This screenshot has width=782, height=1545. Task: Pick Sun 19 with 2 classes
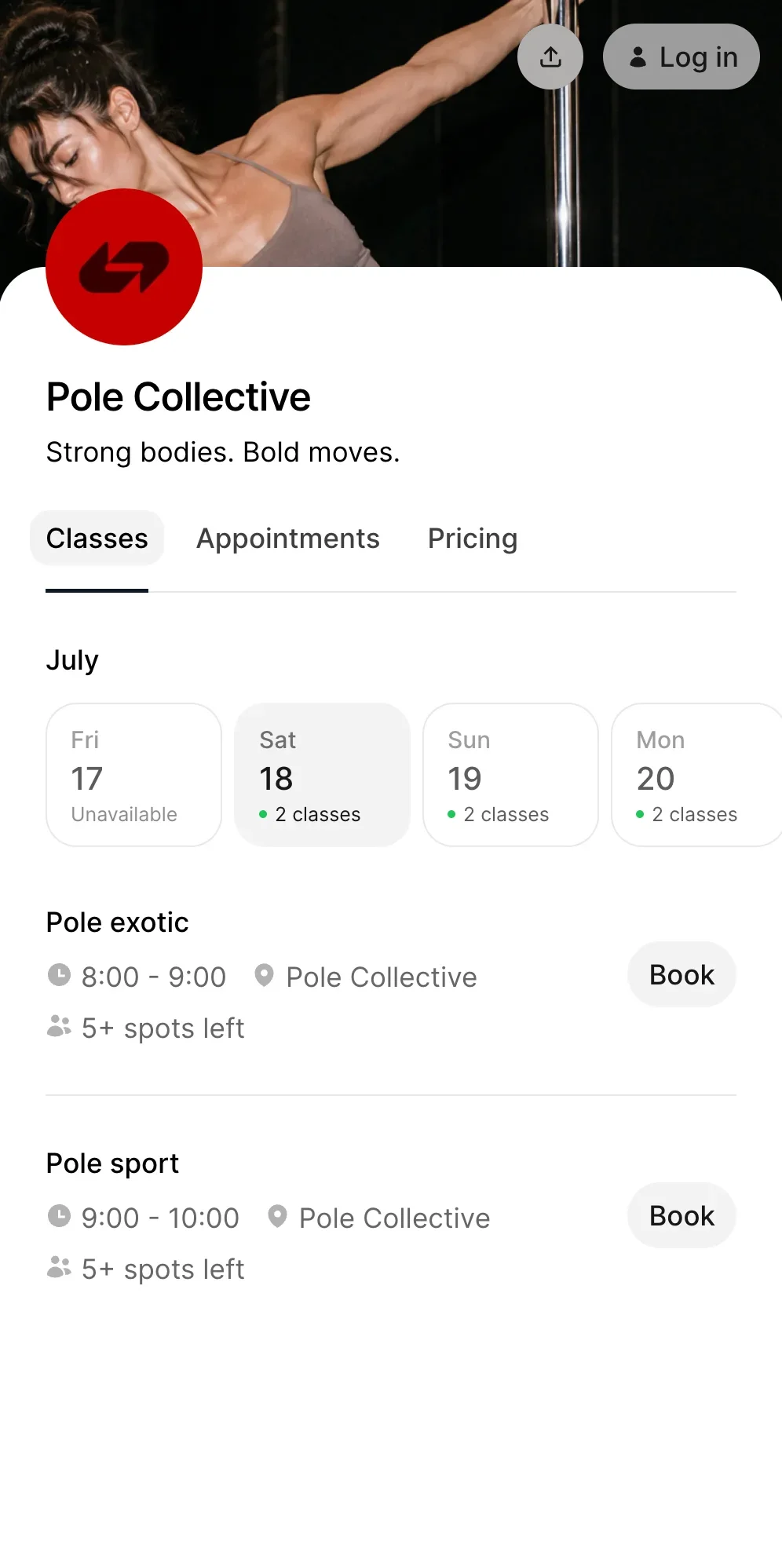click(x=511, y=775)
